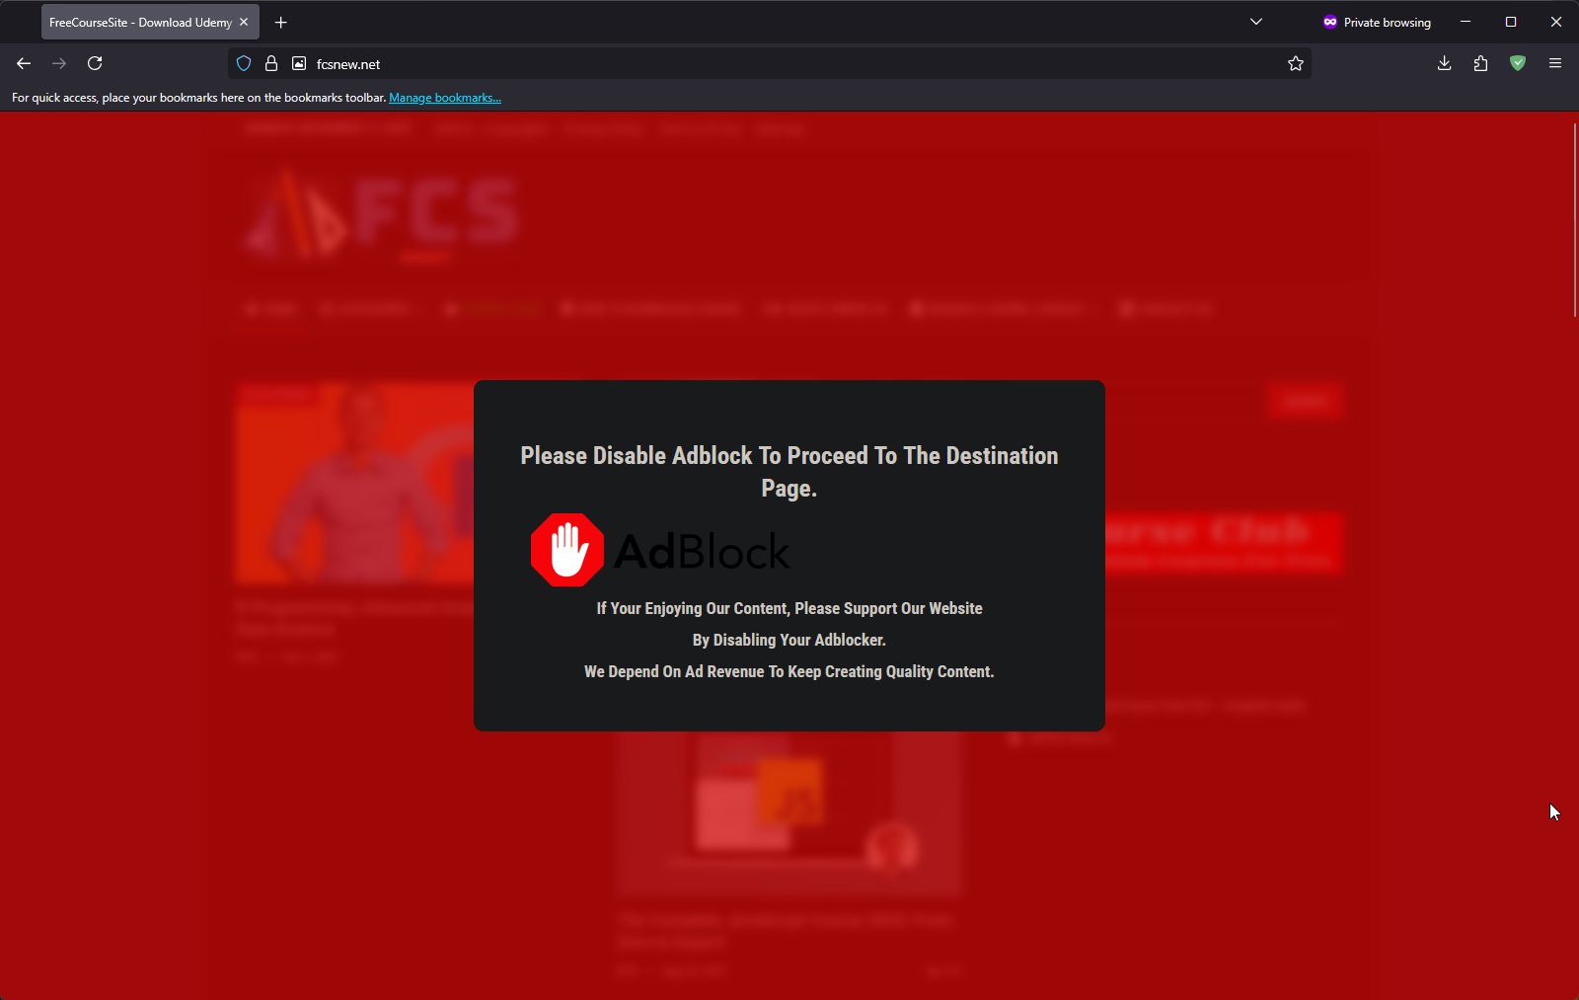Screen dimensions: 1579x1000
Task: Open the Manage bookmarks link
Action: pos(444,97)
